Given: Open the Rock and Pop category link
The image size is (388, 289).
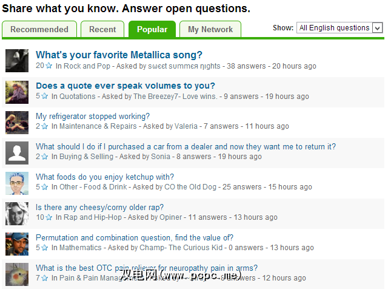Looking at the screenshot, I should 88,66.
